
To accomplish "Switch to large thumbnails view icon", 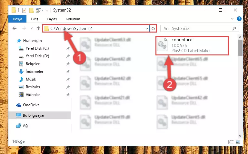I will point(238,142).
